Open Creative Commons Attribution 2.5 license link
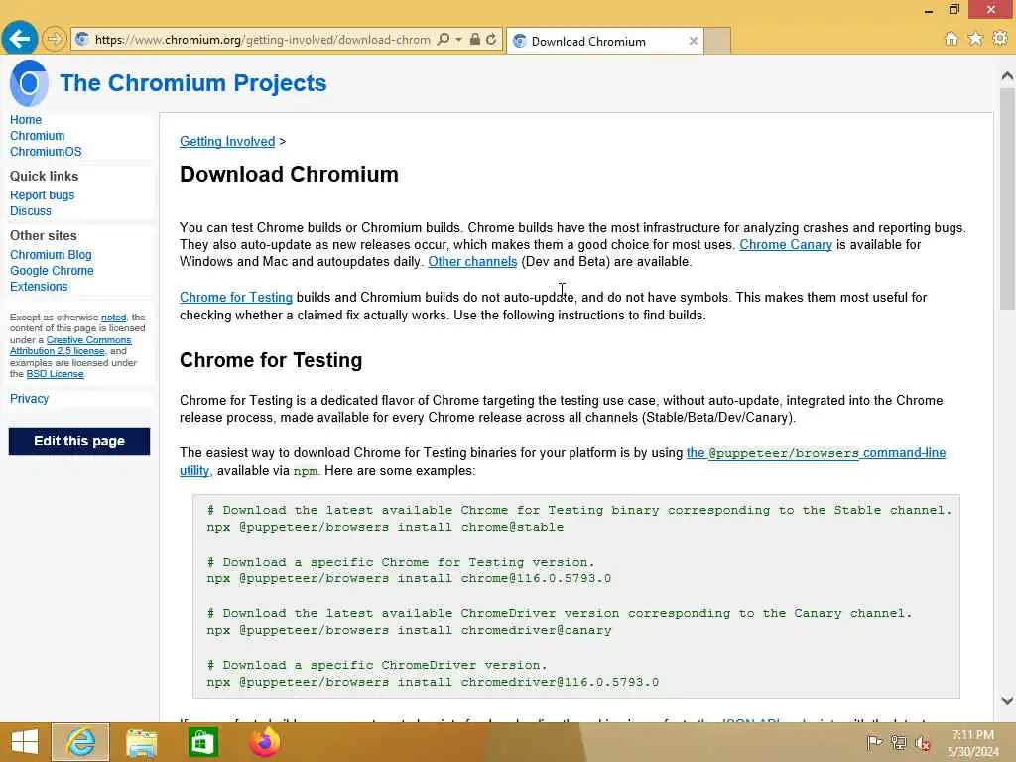The width and height of the screenshot is (1016, 762). (71, 345)
